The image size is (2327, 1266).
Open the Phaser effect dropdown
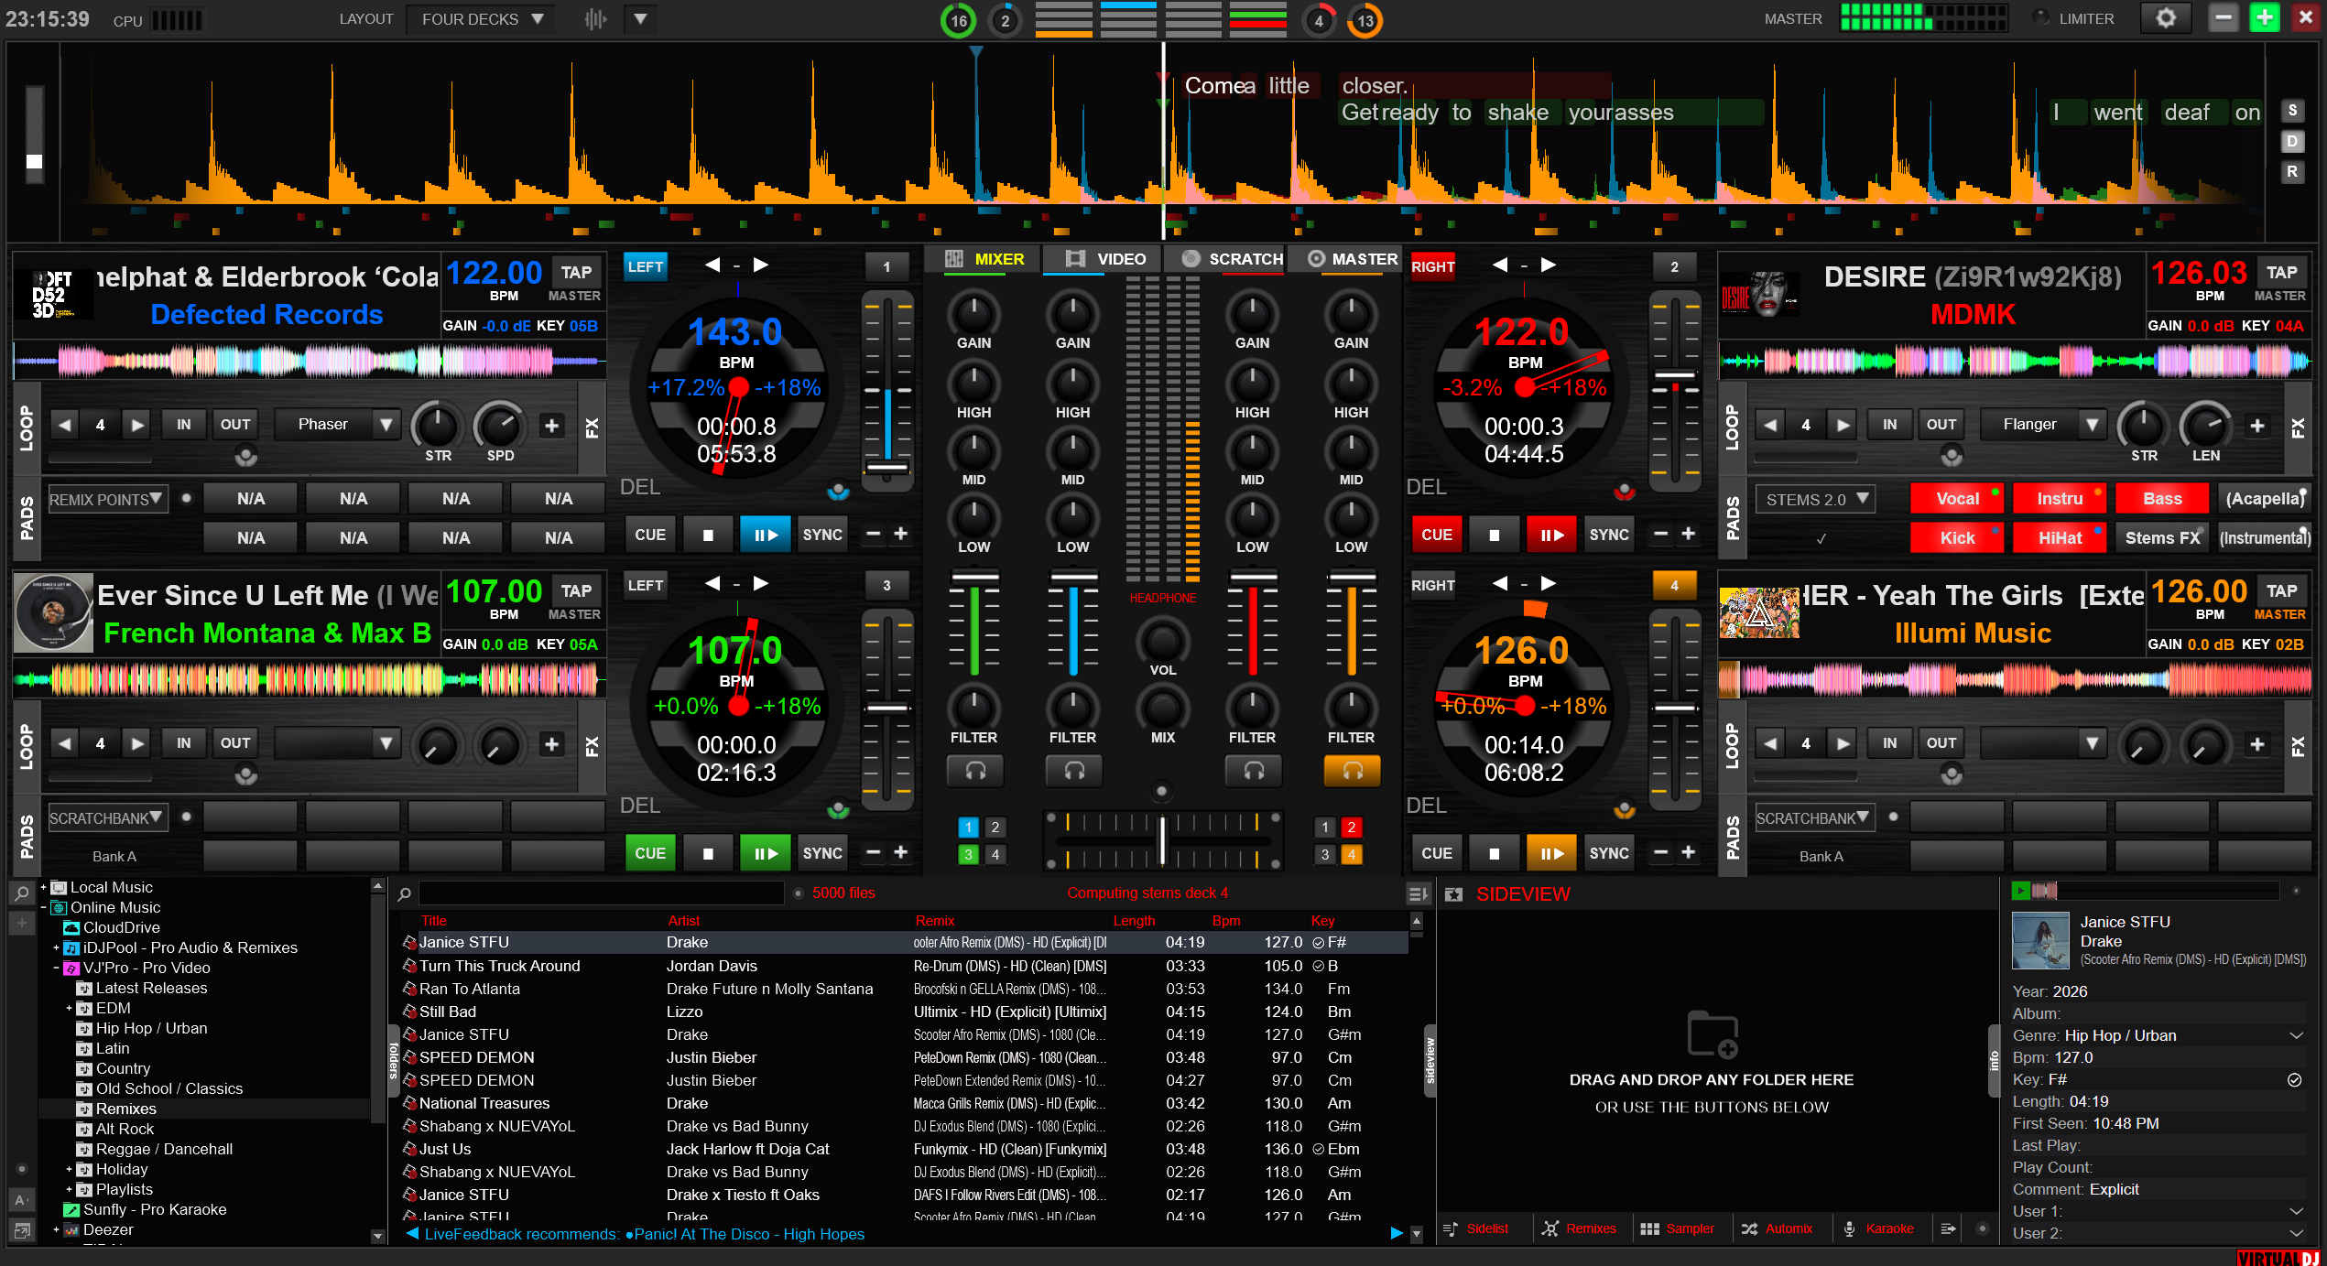coord(337,425)
